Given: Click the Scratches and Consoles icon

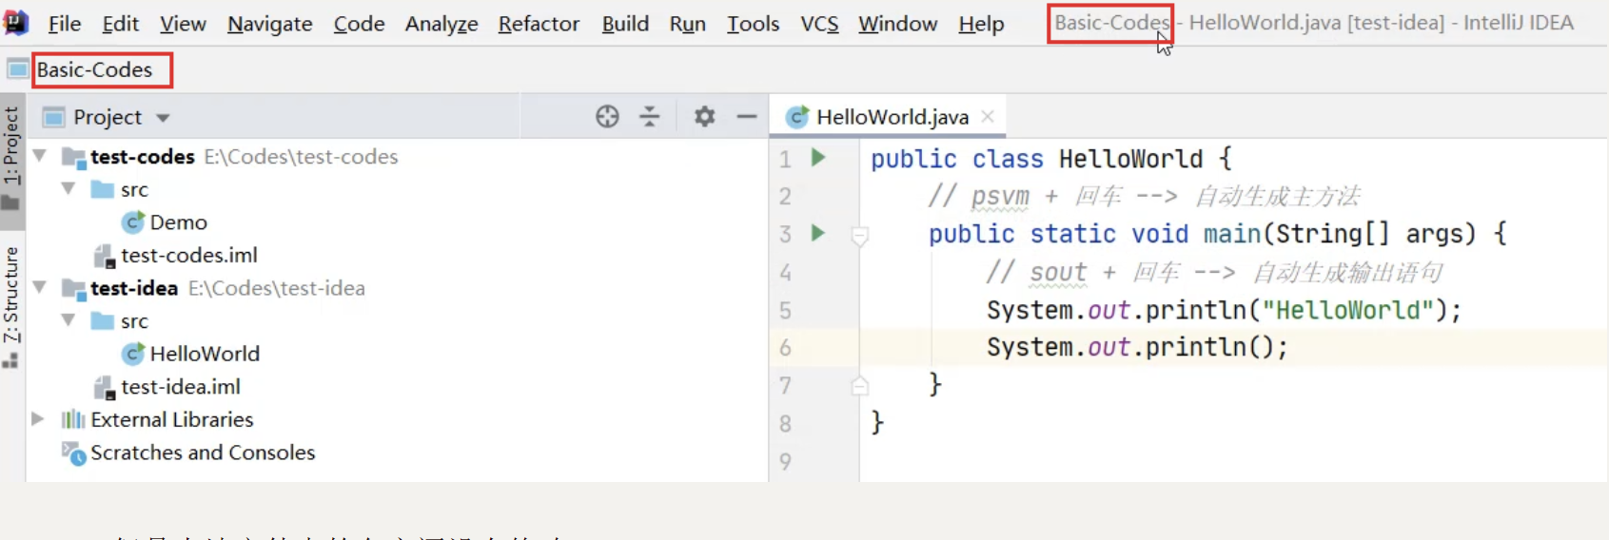Looking at the screenshot, I should coord(74,453).
